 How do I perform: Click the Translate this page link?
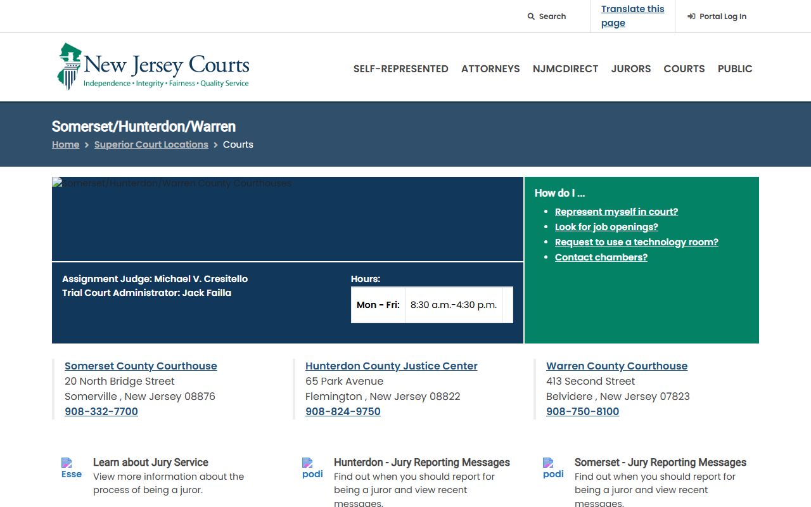click(633, 16)
